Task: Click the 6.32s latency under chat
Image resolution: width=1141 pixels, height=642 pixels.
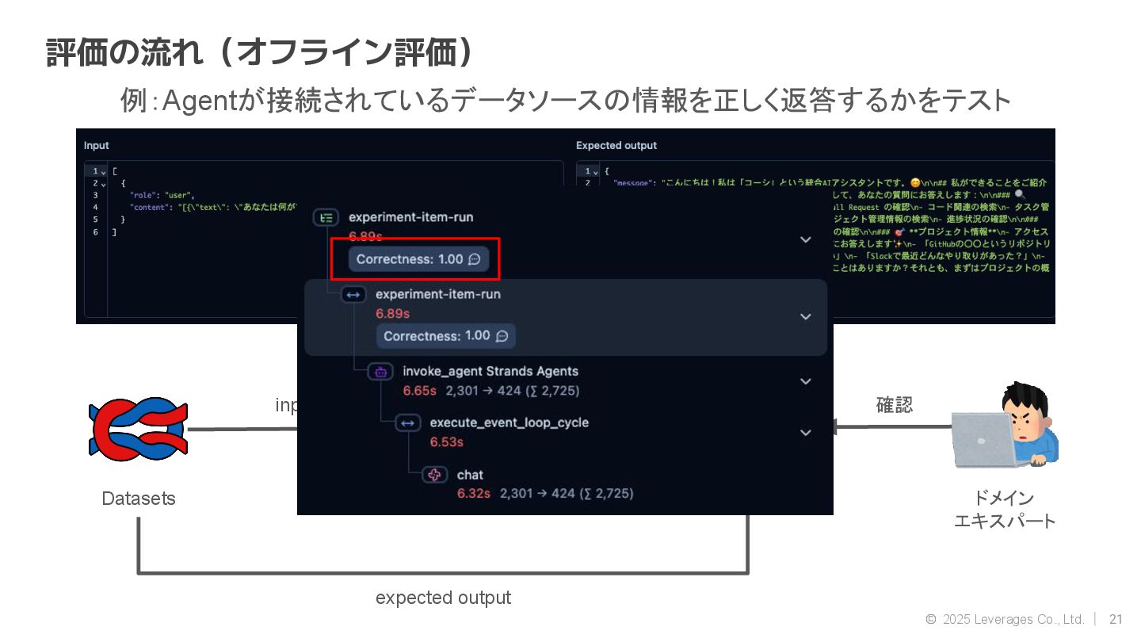Action: tap(474, 494)
